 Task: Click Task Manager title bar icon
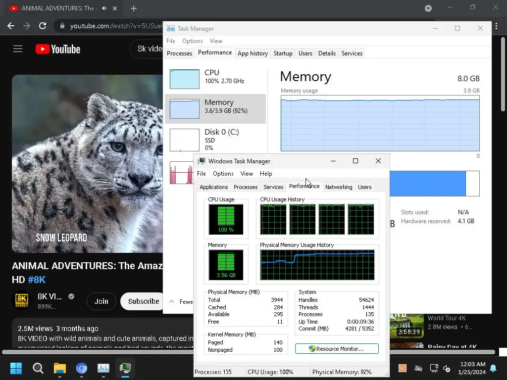pyautogui.click(x=171, y=28)
